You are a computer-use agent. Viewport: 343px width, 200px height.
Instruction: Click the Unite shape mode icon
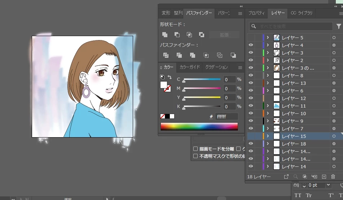pyautogui.click(x=165, y=35)
